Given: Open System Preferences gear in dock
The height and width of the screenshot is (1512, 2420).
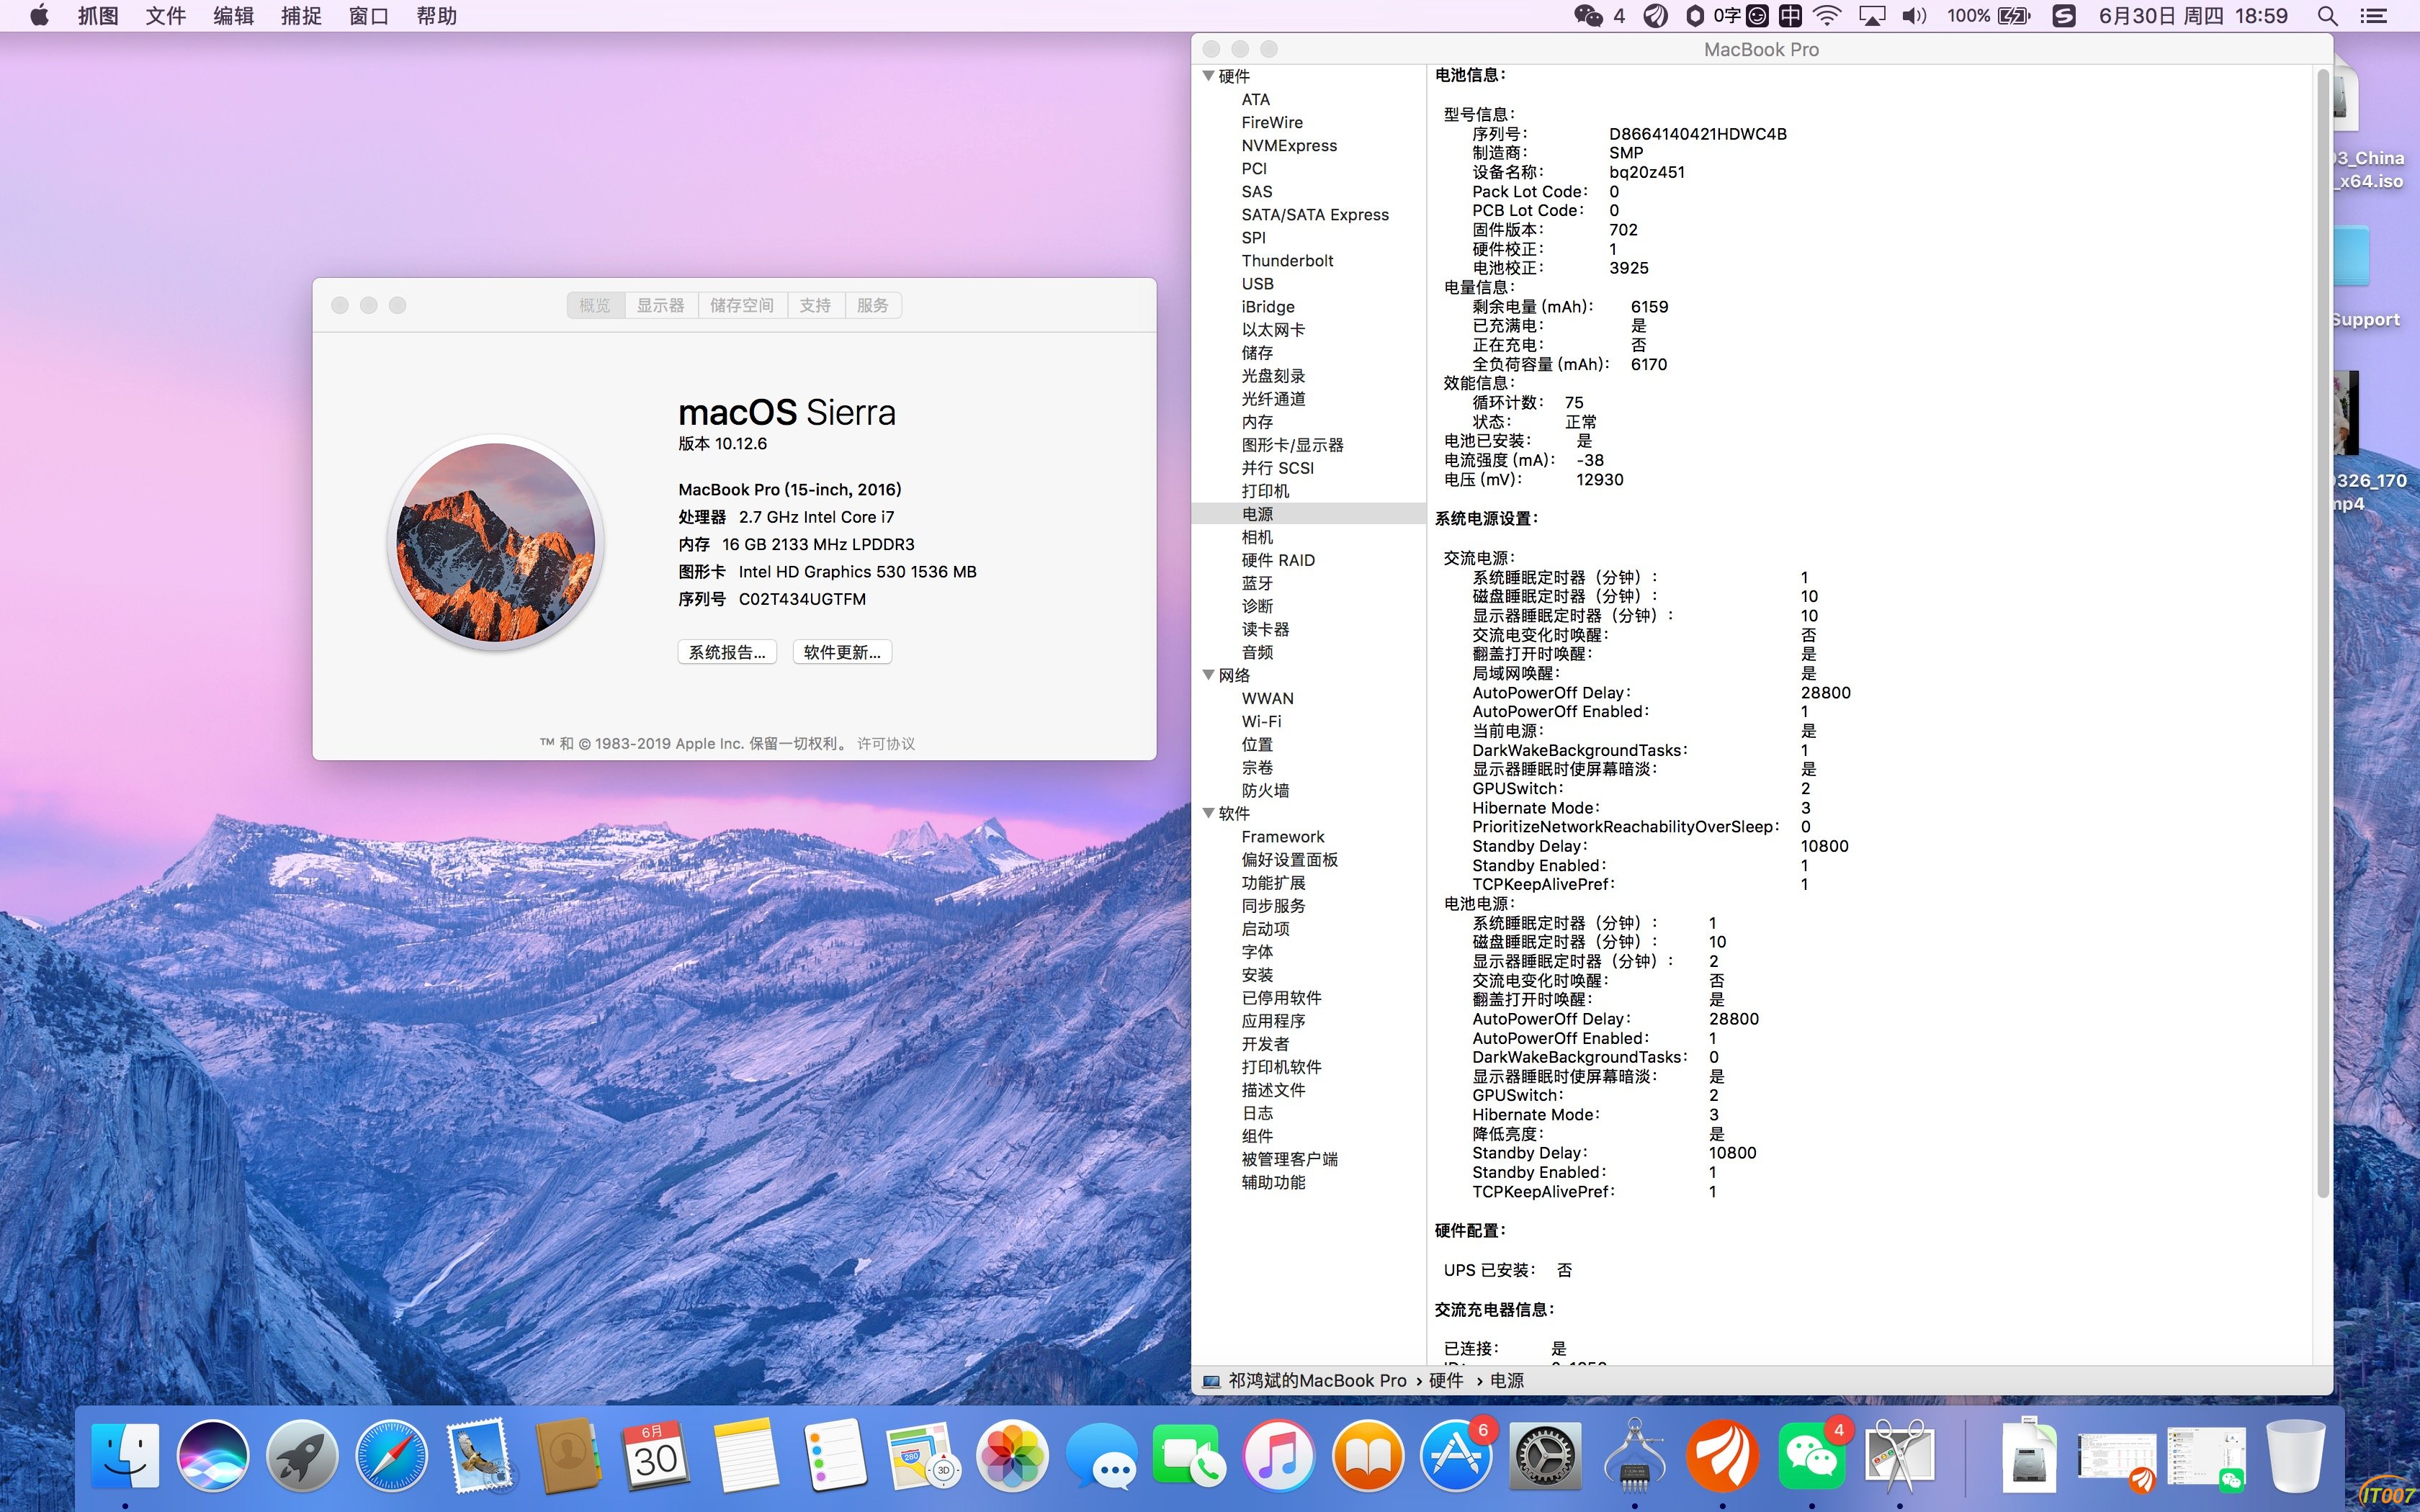Looking at the screenshot, I should pyautogui.click(x=1544, y=1455).
